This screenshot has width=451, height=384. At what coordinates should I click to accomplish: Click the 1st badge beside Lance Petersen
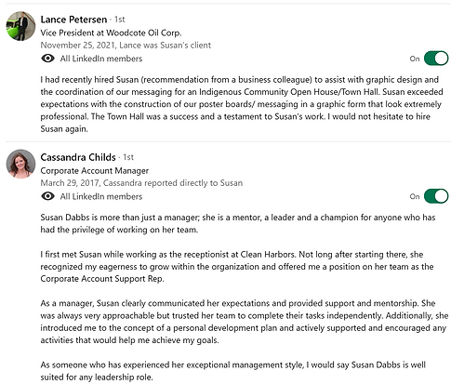coord(120,20)
